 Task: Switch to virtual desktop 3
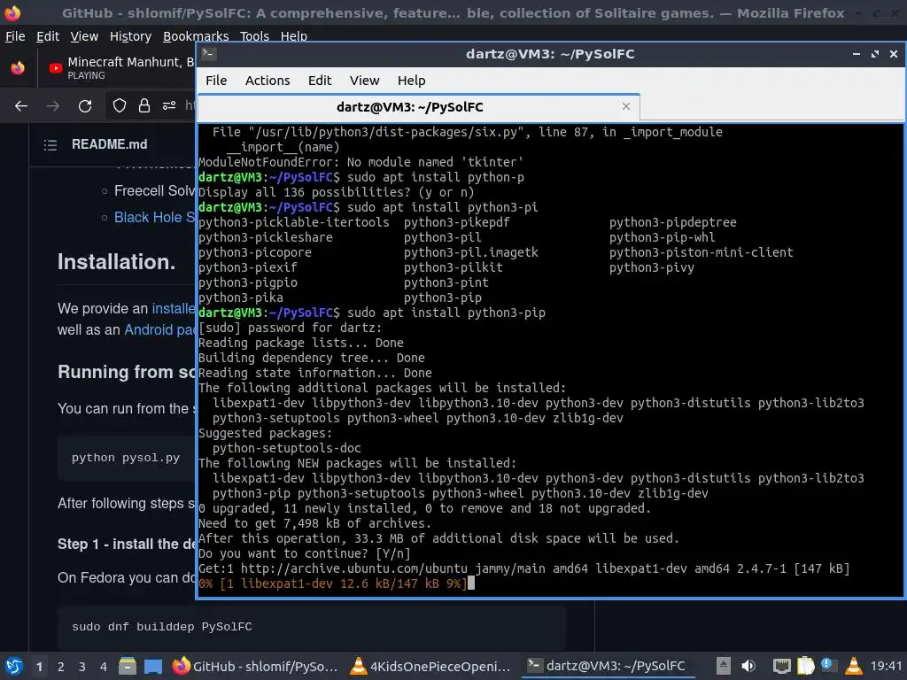point(82,667)
